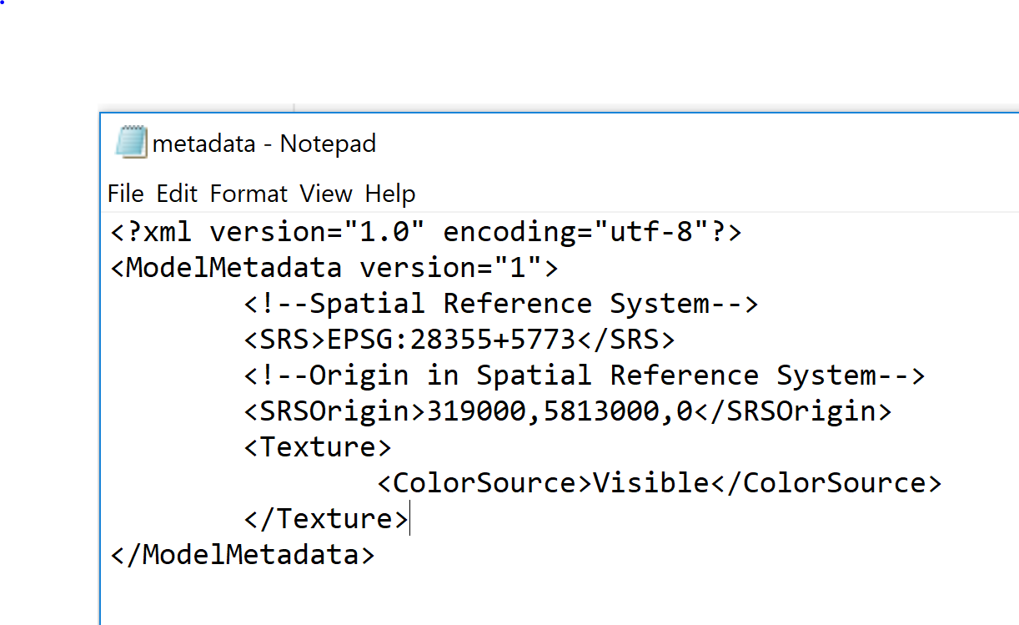Click the closing SRSOrigin tag
The image size is (1019, 625).
click(793, 411)
